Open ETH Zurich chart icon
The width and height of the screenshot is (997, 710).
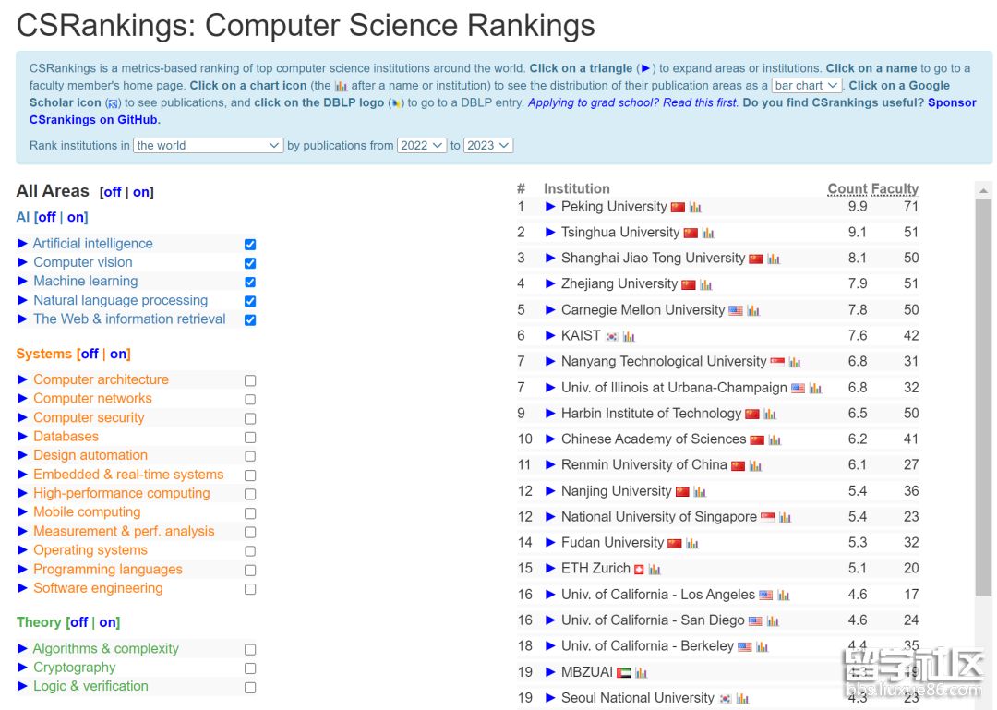pyautogui.click(x=655, y=570)
